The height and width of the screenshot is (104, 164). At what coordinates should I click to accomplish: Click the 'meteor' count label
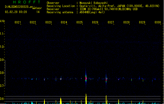click(x=37, y=8)
